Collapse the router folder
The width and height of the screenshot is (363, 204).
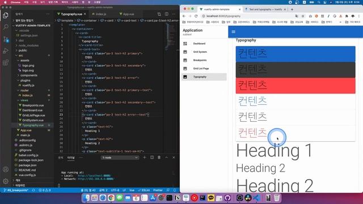(x=24, y=90)
